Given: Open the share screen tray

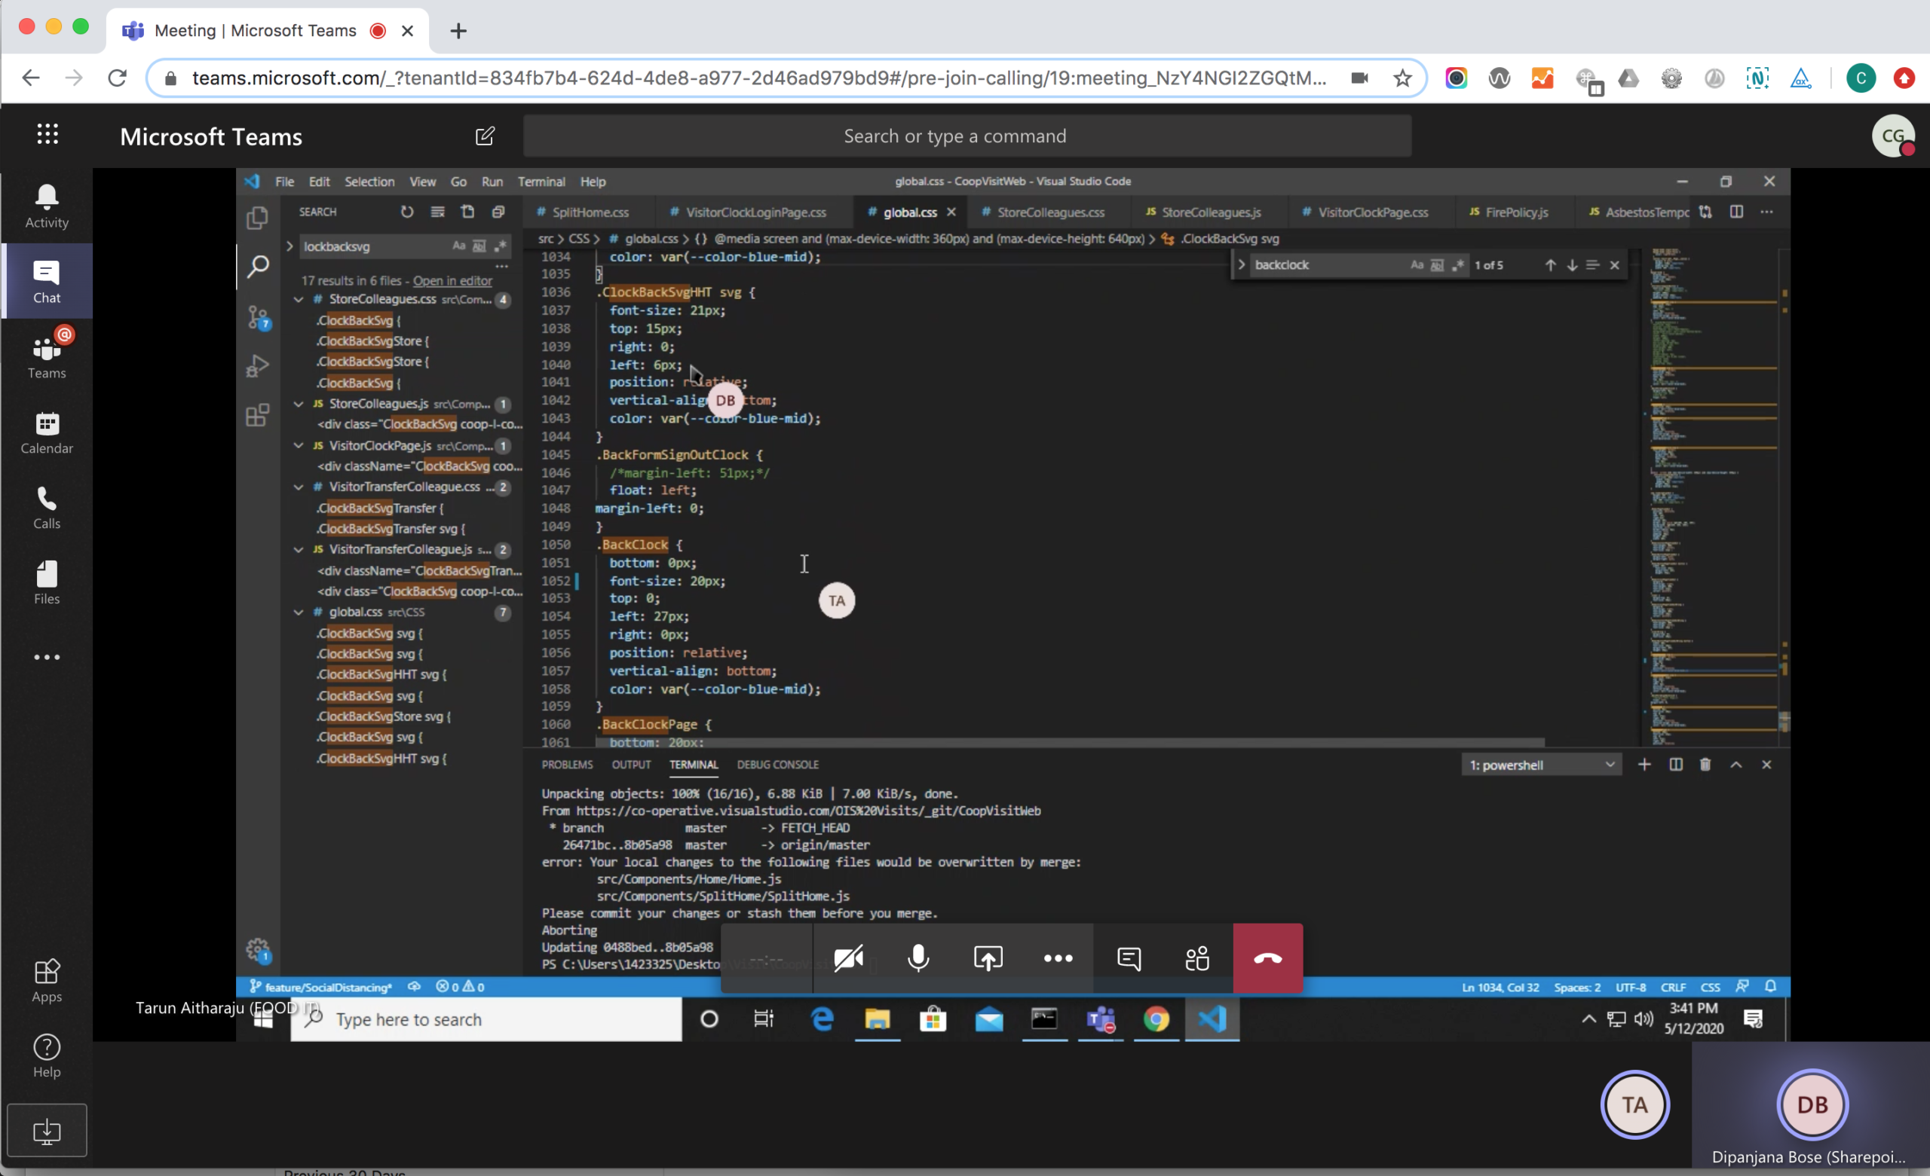Looking at the screenshot, I should tap(988, 958).
